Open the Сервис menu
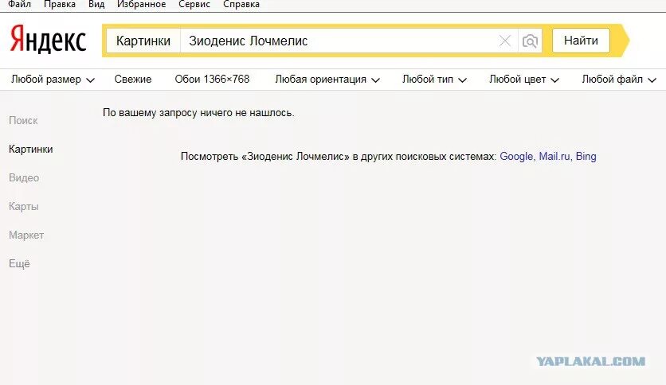The height and width of the screenshot is (385, 666). tap(194, 5)
